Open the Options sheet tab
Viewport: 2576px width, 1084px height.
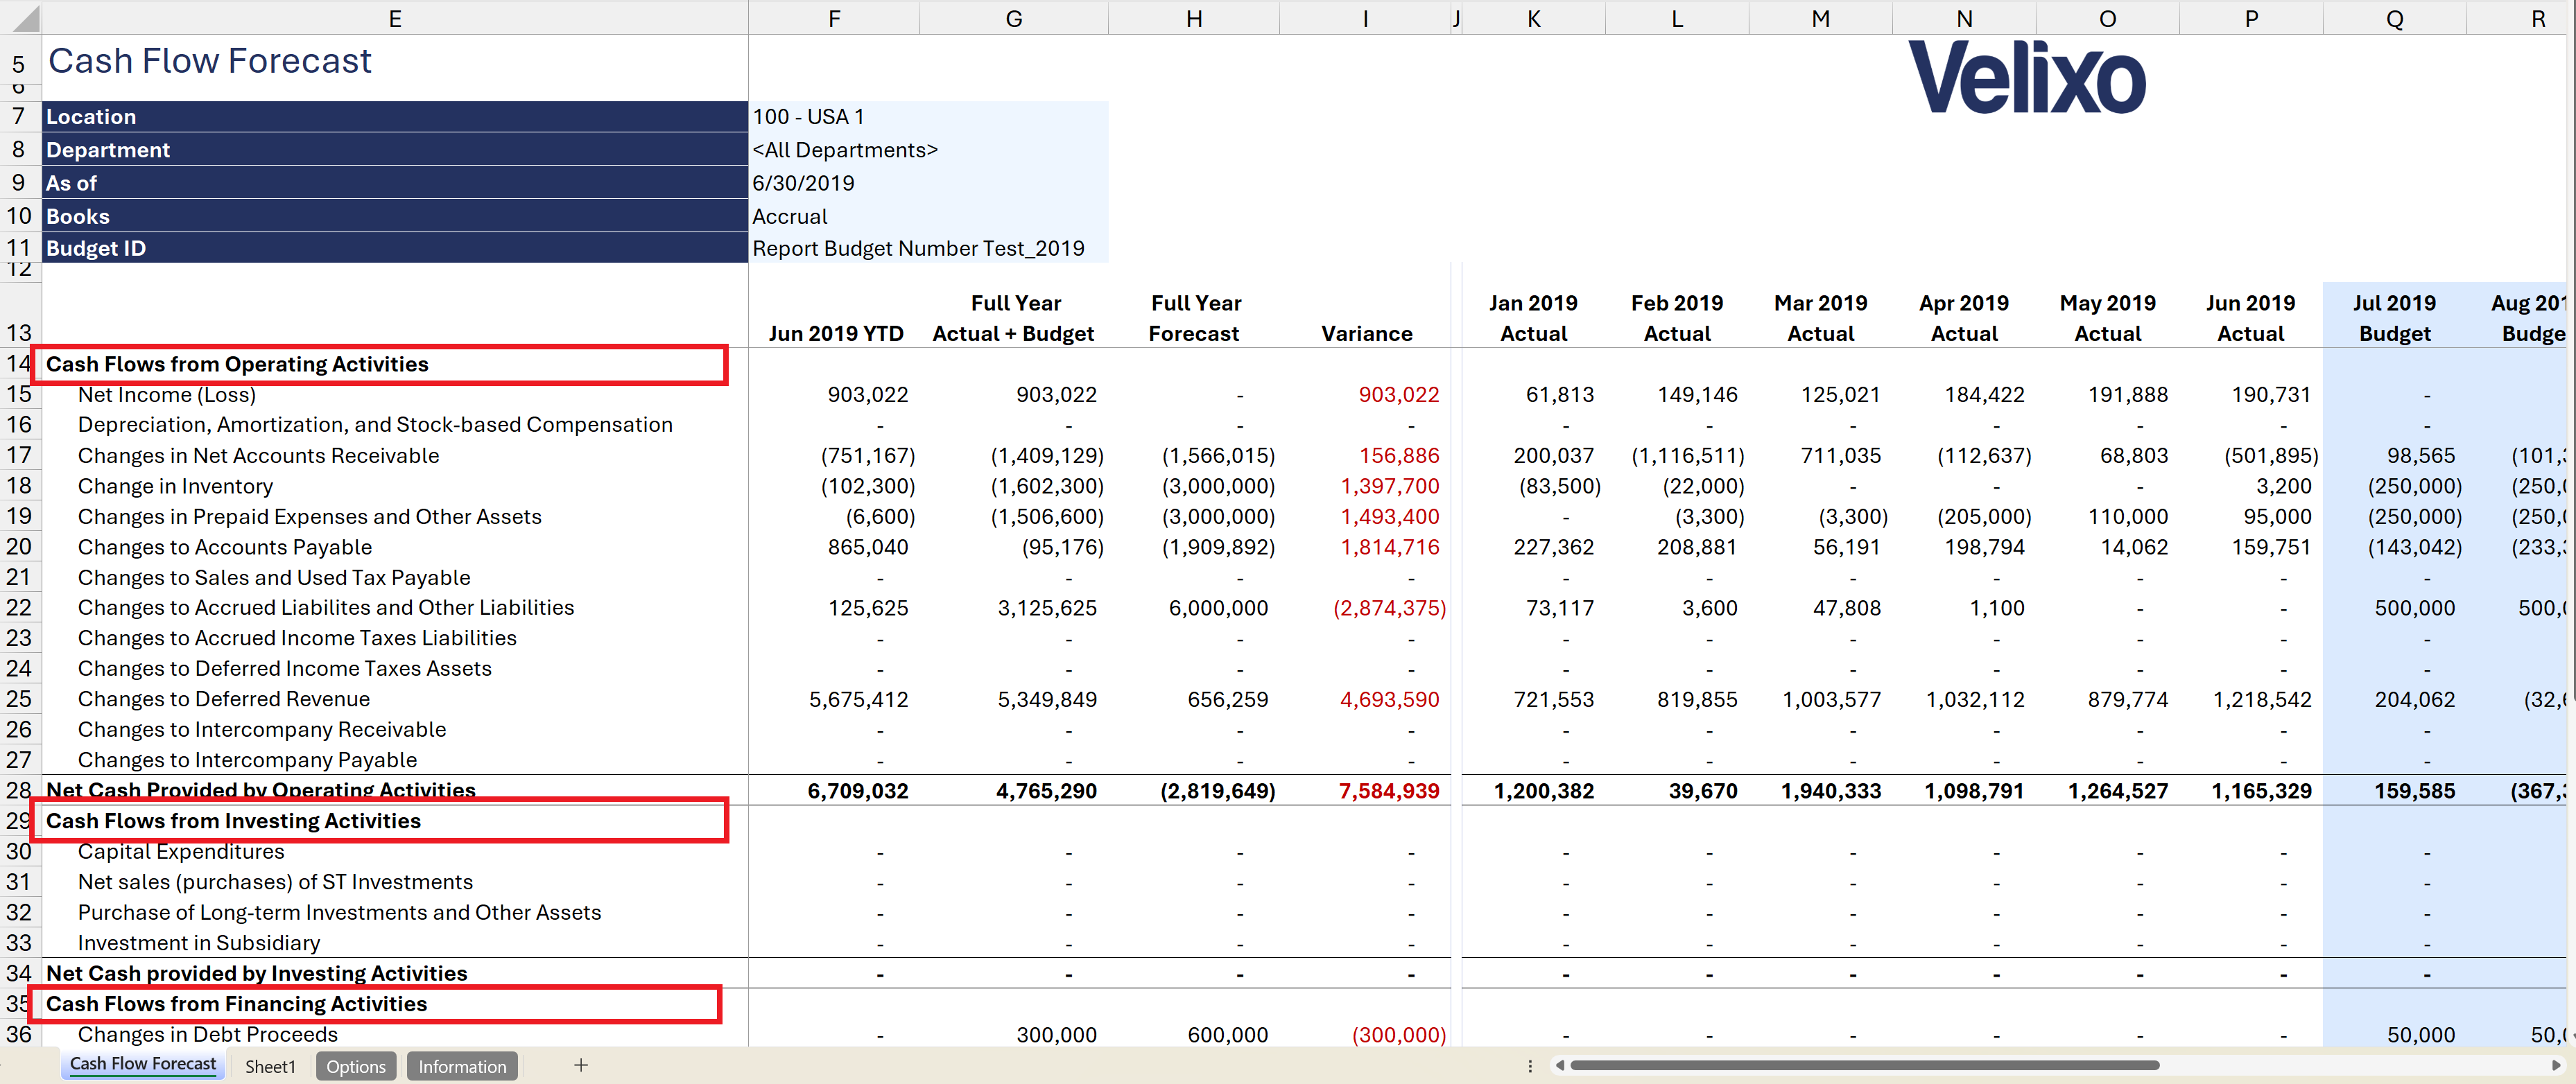click(356, 1066)
